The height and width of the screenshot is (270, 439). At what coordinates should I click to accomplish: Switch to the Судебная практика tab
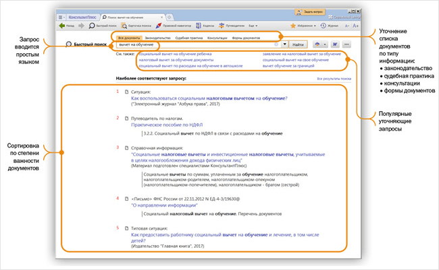point(180,36)
